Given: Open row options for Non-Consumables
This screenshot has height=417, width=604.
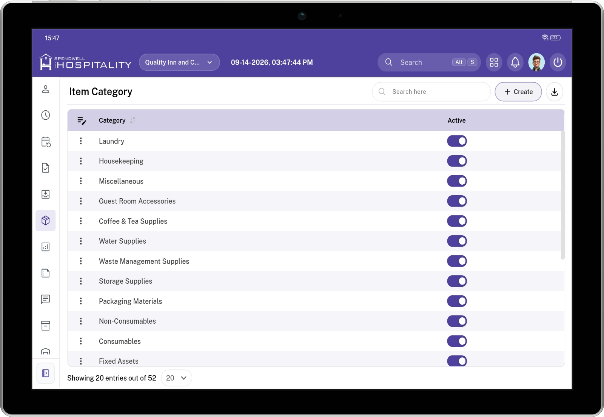Looking at the screenshot, I should pyautogui.click(x=81, y=321).
